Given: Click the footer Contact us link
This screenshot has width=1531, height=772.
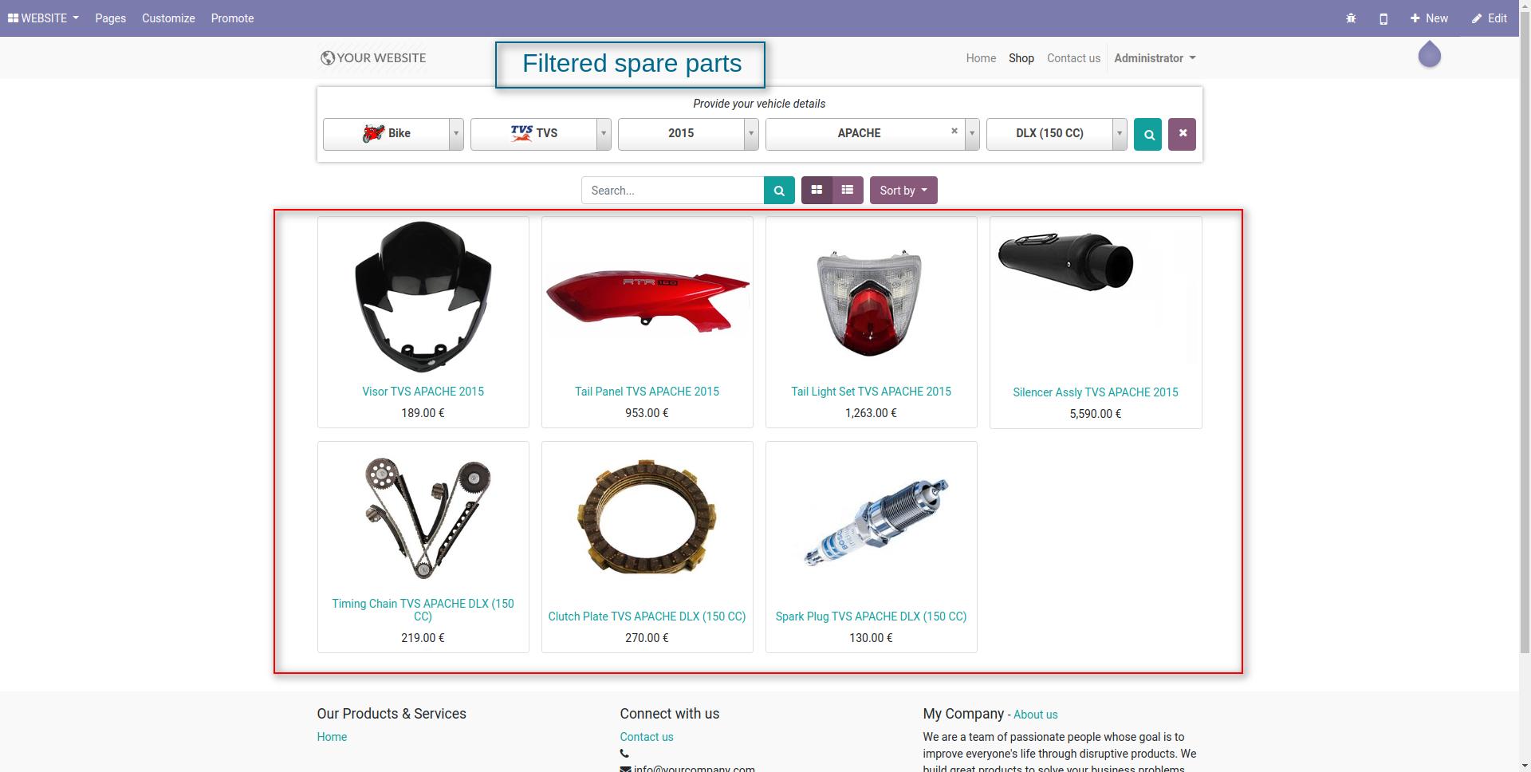Looking at the screenshot, I should 647,737.
